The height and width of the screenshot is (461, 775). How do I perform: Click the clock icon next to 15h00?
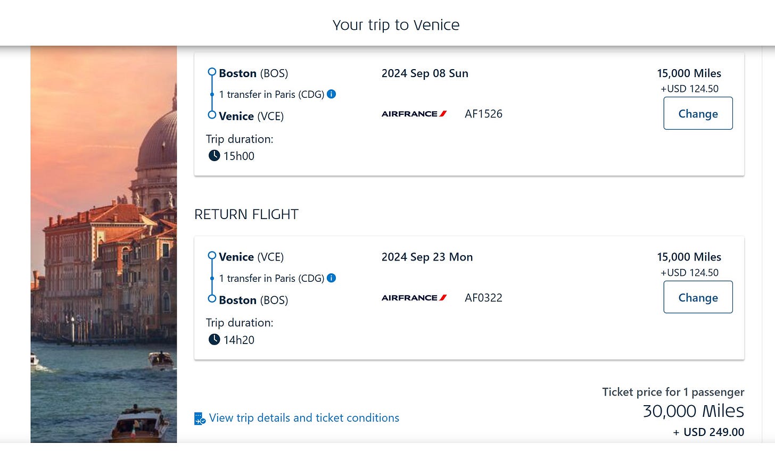click(x=214, y=156)
